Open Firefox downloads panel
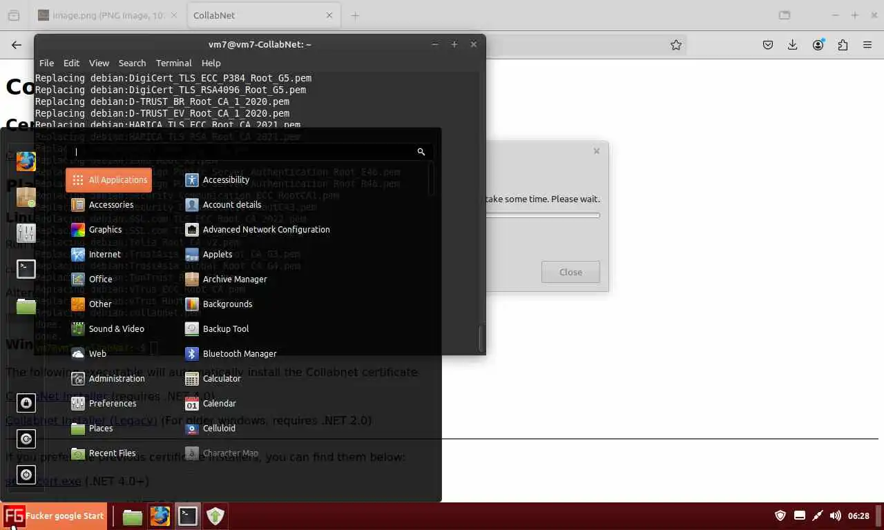The height and width of the screenshot is (530, 884). point(793,45)
